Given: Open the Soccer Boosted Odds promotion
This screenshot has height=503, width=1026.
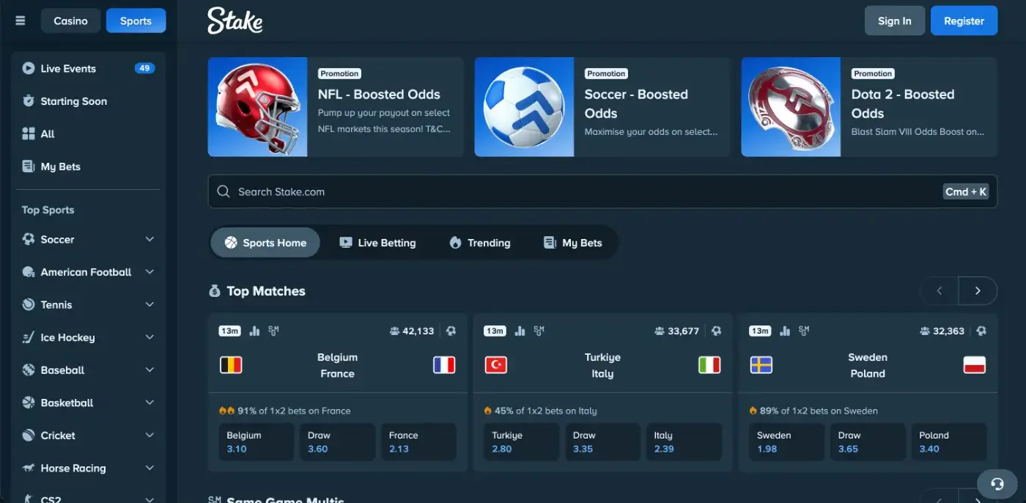Looking at the screenshot, I should (602, 107).
